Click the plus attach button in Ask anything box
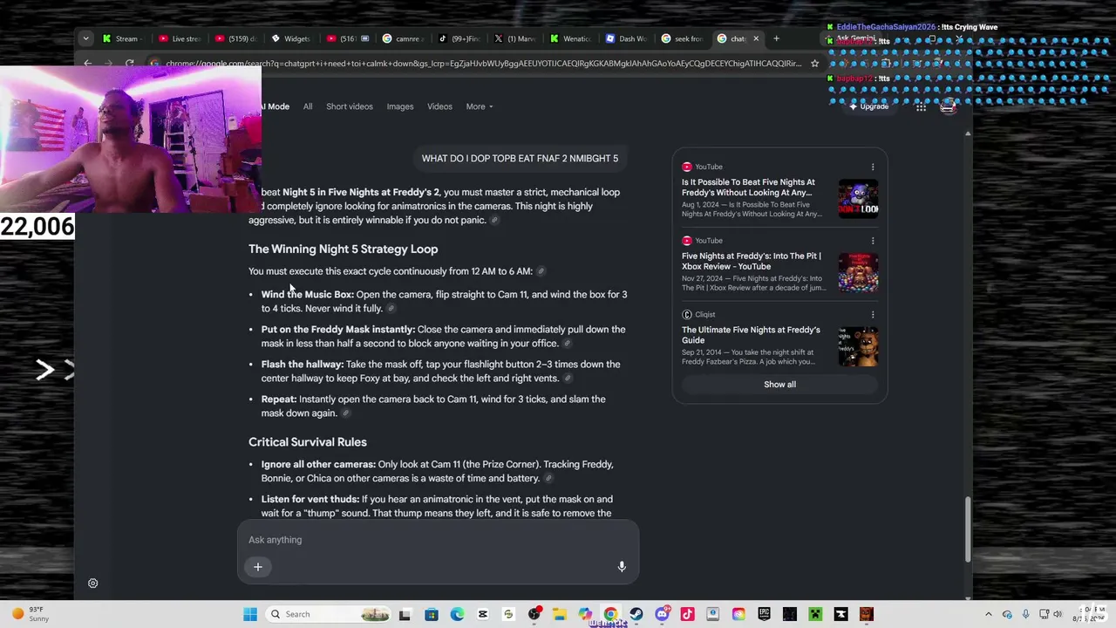This screenshot has height=628, width=1116. [x=258, y=567]
